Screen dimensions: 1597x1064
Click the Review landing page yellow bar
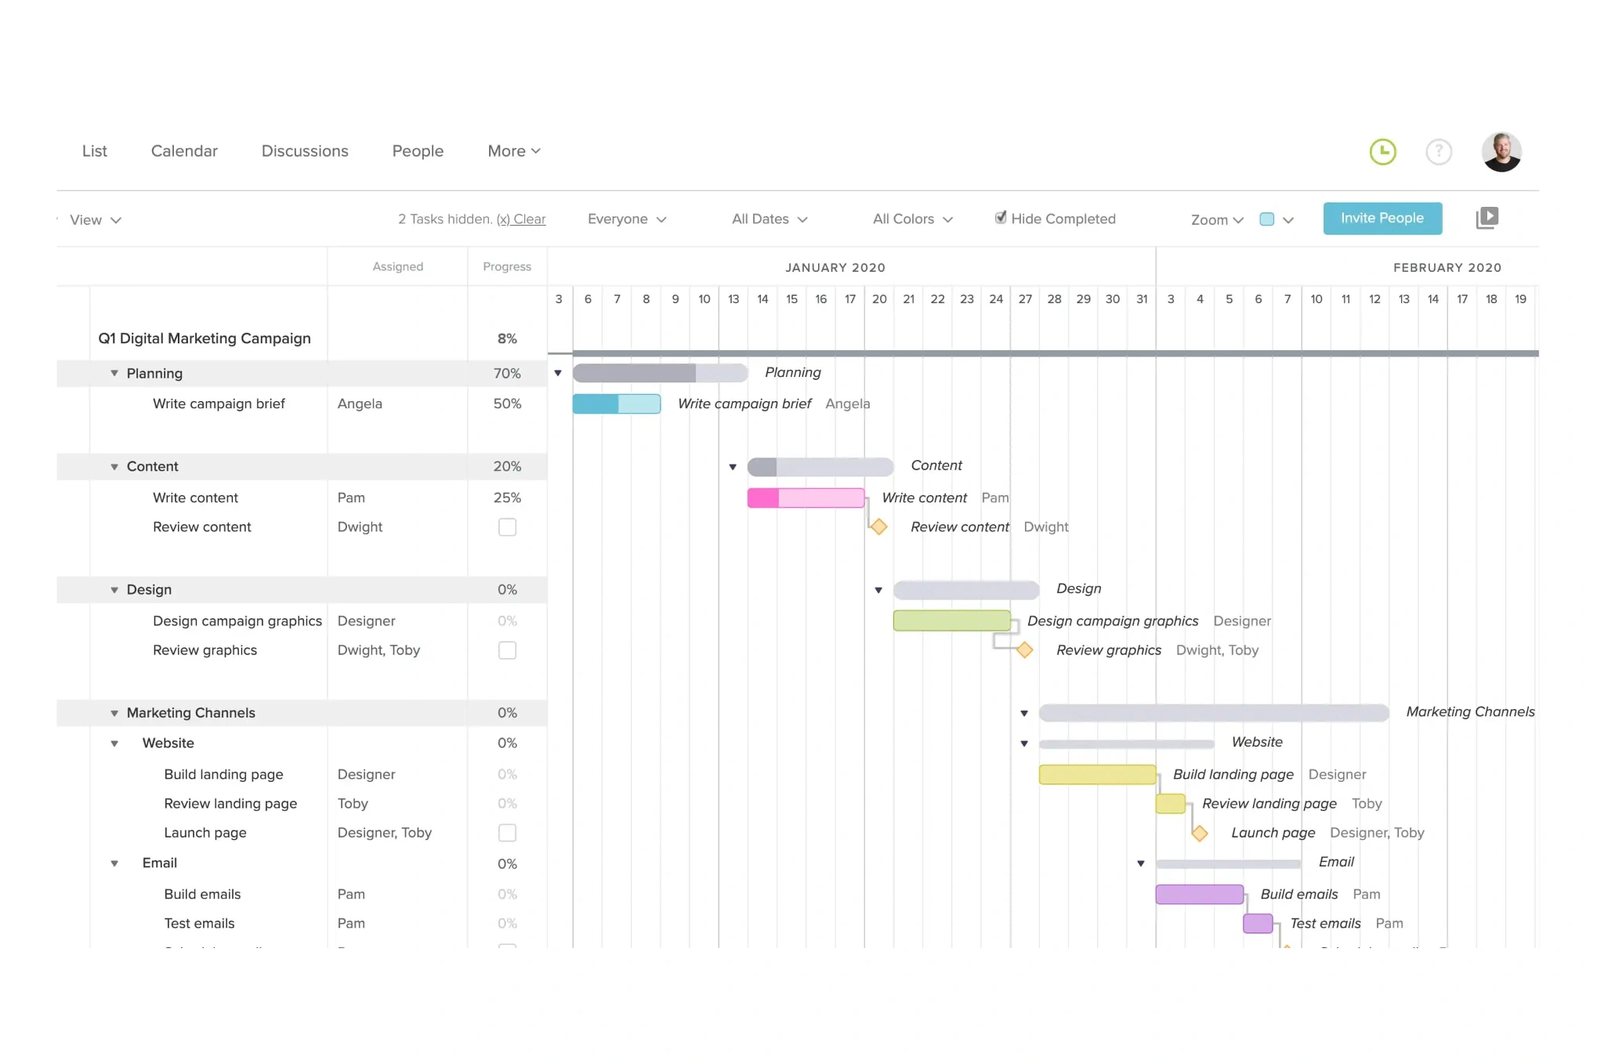click(1170, 803)
